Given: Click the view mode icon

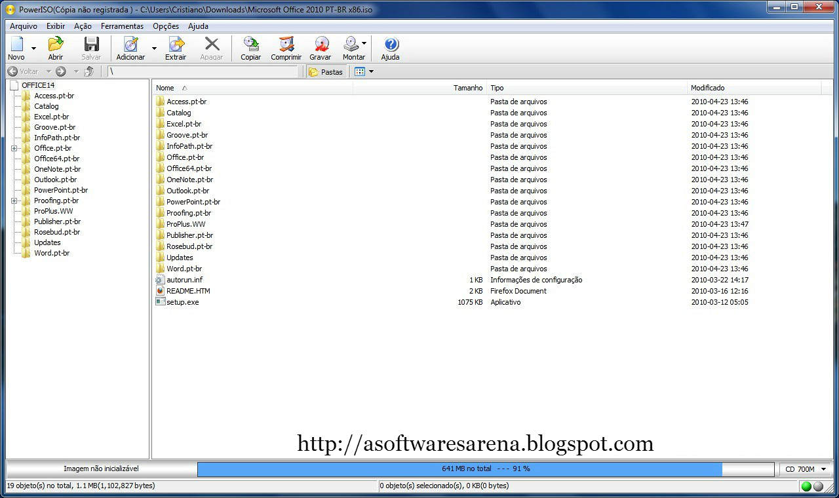Looking at the screenshot, I should point(360,71).
